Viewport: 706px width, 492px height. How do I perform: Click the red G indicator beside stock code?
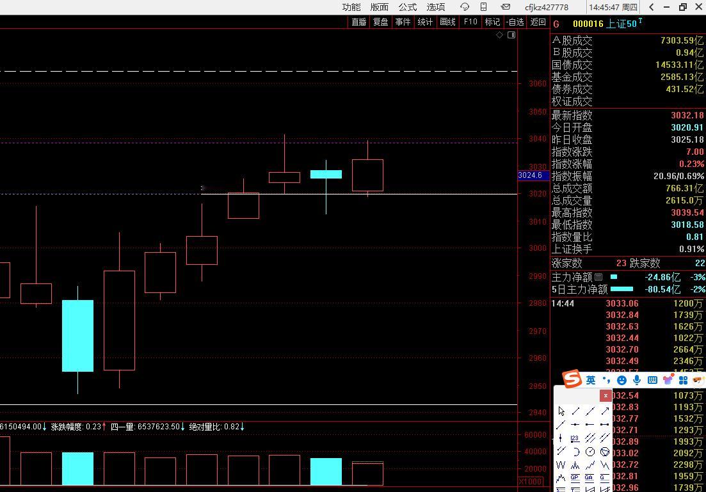coord(556,24)
